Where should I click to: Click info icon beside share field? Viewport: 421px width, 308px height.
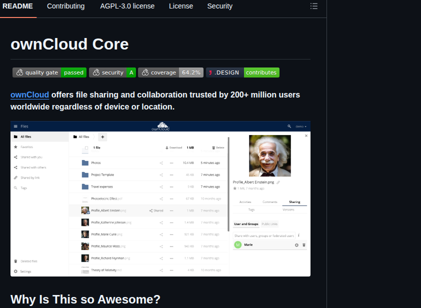(298, 235)
